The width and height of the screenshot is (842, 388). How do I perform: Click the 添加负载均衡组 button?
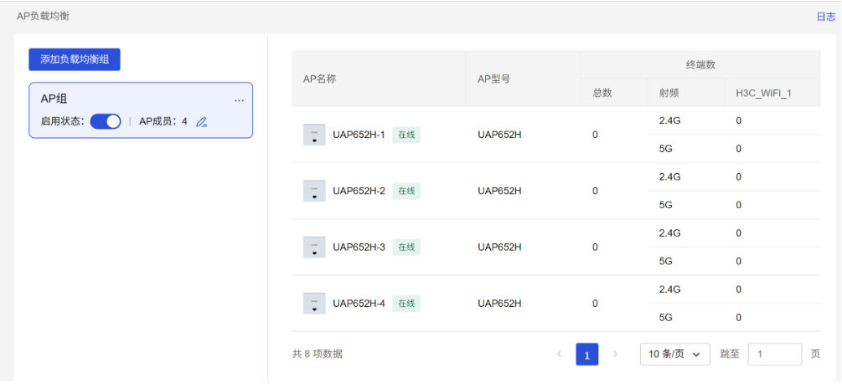tap(75, 59)
